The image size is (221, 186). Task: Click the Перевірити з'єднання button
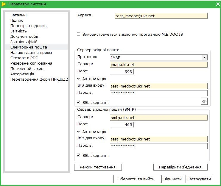[x=180, y=167]
